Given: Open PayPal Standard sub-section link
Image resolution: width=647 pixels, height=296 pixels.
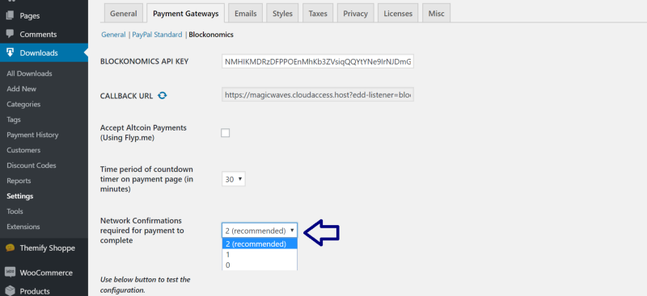Looking at the screenshot, I should pyautogui.click(x=157, y=35).
